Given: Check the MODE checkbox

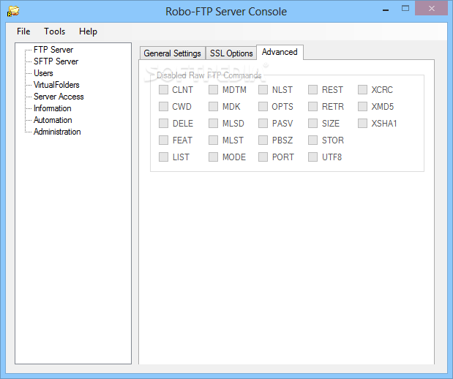Looking at the screenshot, I should 213,157.
